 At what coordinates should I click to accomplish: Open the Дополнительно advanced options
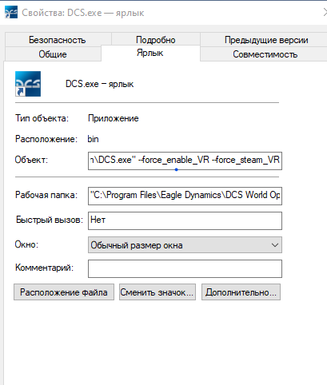pos(241,292)
